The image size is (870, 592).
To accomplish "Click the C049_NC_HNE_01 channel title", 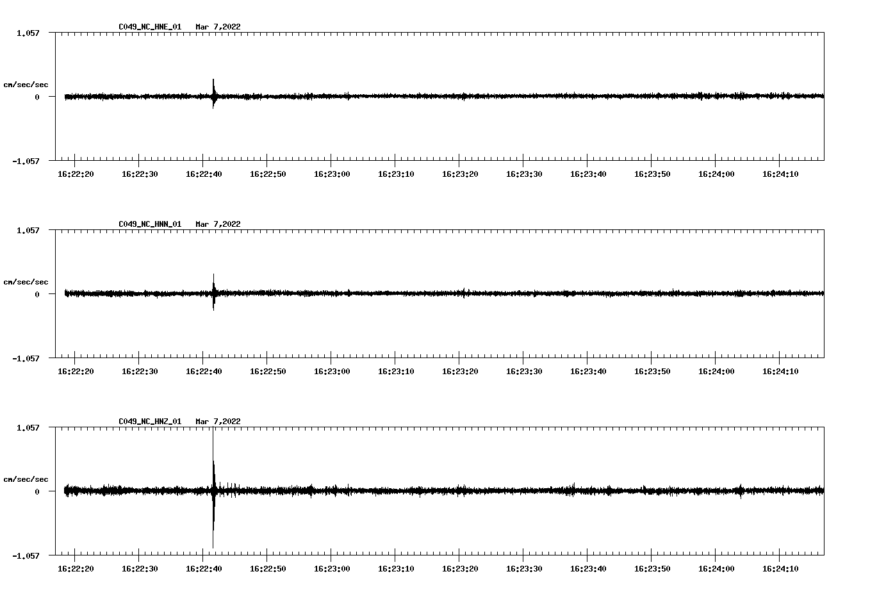I will coord(150,27).
